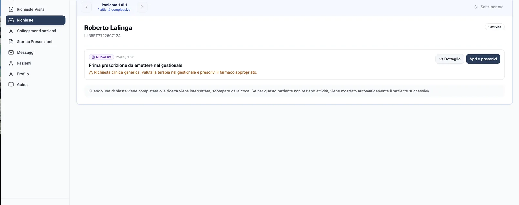This screenshot has width=519, height=205.
Task: Click the 1 attività badge
Action: 495,27
